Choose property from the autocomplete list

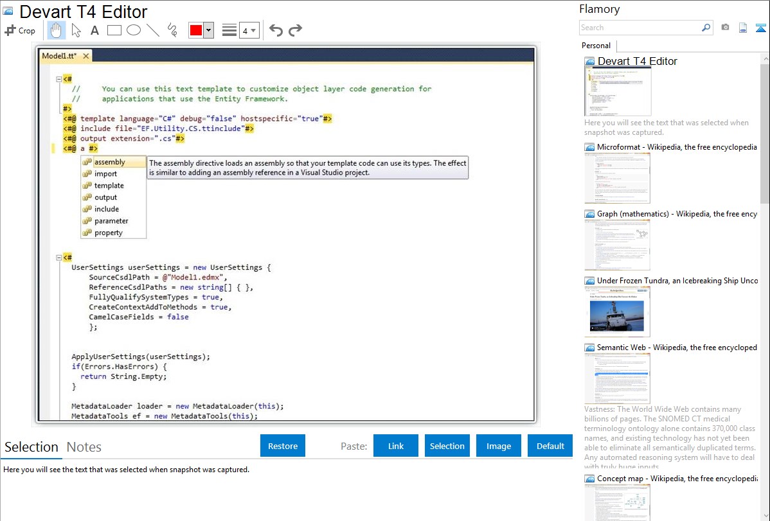[113, 233]
